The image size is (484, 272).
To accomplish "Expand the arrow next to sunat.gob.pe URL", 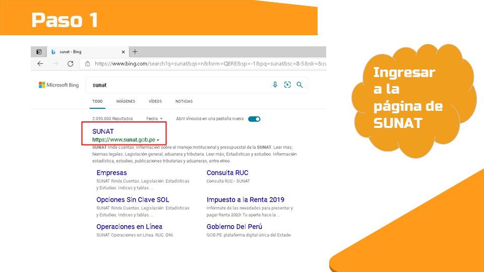I will point(158,140).
